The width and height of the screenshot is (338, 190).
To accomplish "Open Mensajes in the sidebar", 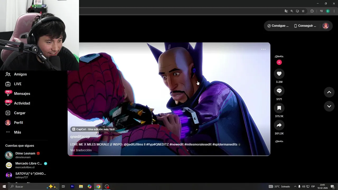I will [18, 94].
